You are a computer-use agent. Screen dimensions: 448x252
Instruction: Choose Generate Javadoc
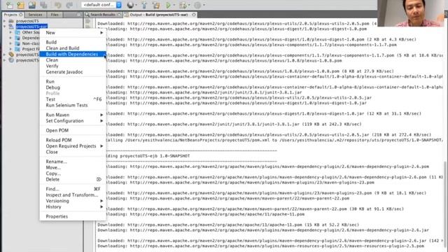(73, 72)
